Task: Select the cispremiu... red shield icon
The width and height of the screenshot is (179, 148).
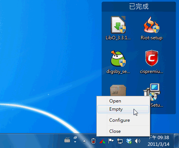Action: point(152,58)
